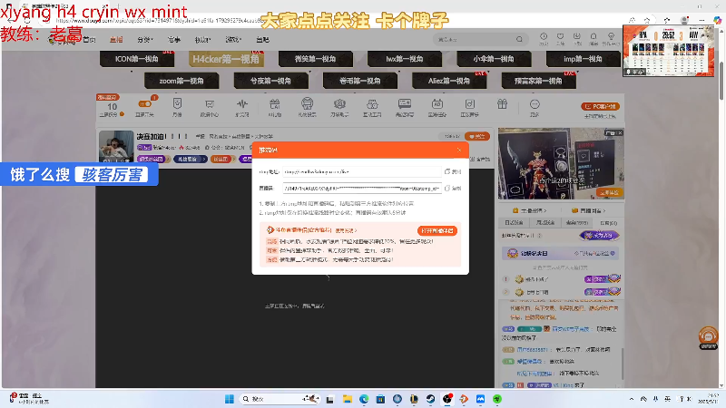Toggle the live broadcast on/off switch
Viewport: 726px width, 408px height.
click(x=145, y=104)
